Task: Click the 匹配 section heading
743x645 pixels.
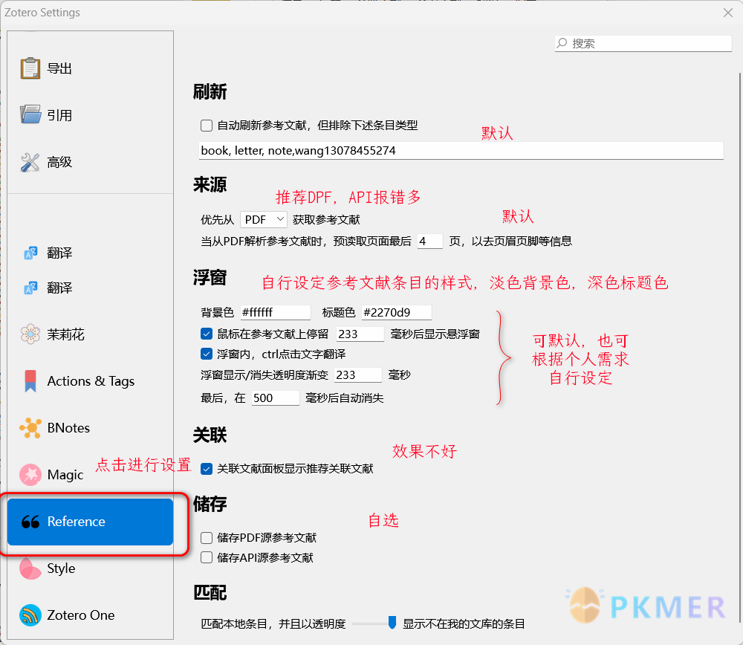Action: pyautogui.click(x=210, y=592)
